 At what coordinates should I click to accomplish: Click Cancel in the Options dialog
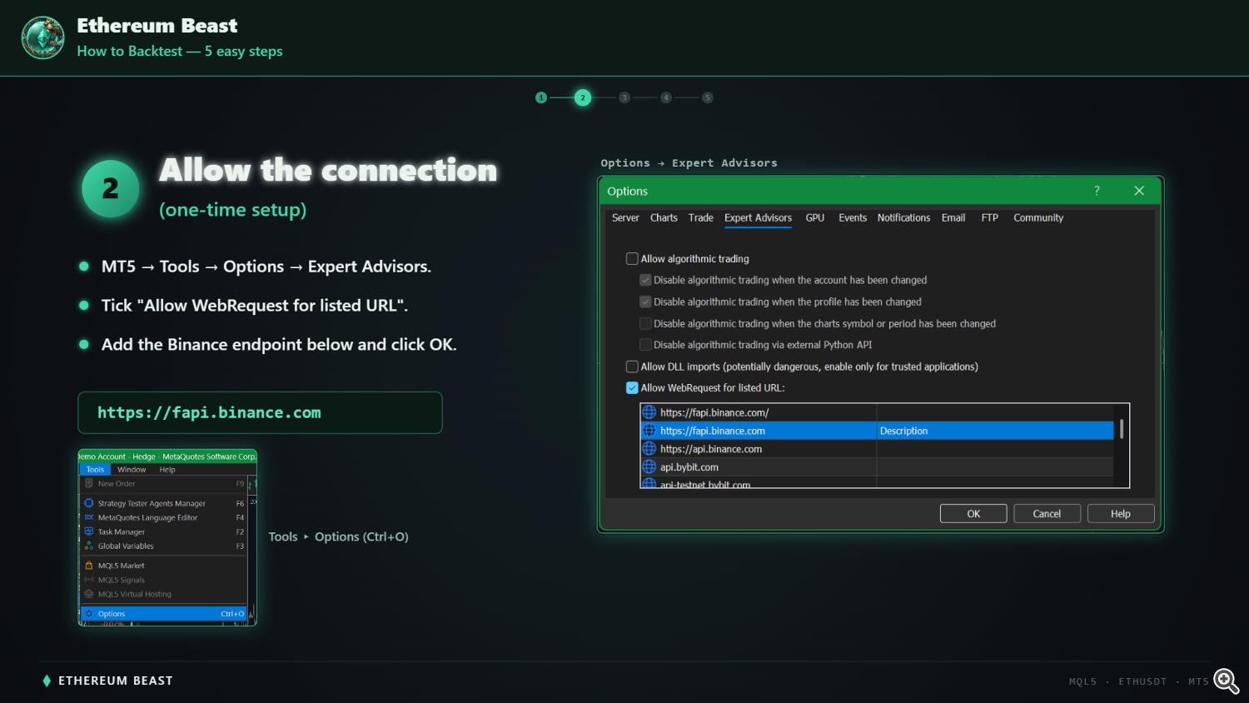tap(1047, 514)
